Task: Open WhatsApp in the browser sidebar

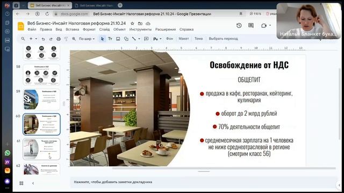Action: 7,153
